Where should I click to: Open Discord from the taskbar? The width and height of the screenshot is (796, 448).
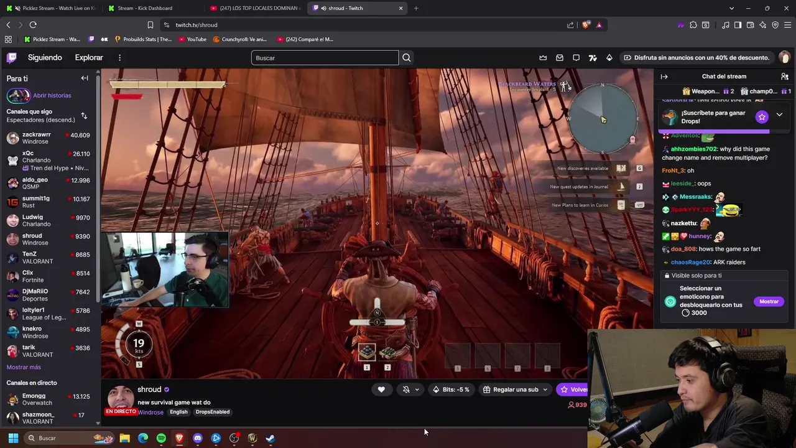198,438
